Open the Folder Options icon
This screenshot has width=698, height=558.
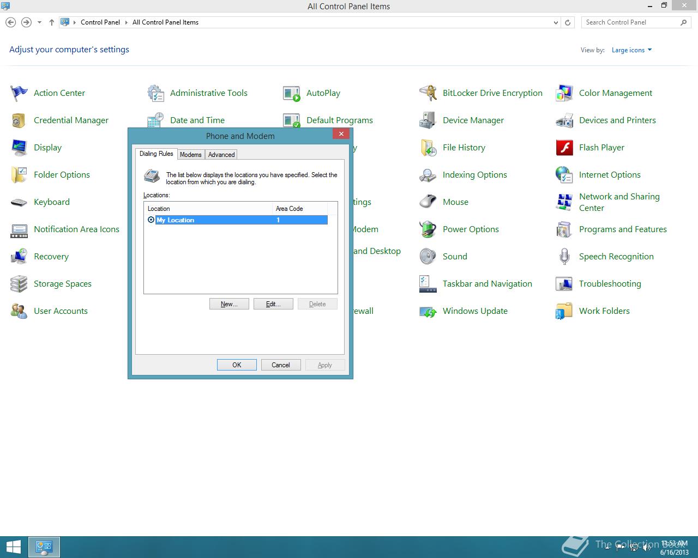click(x=19, y=175)
